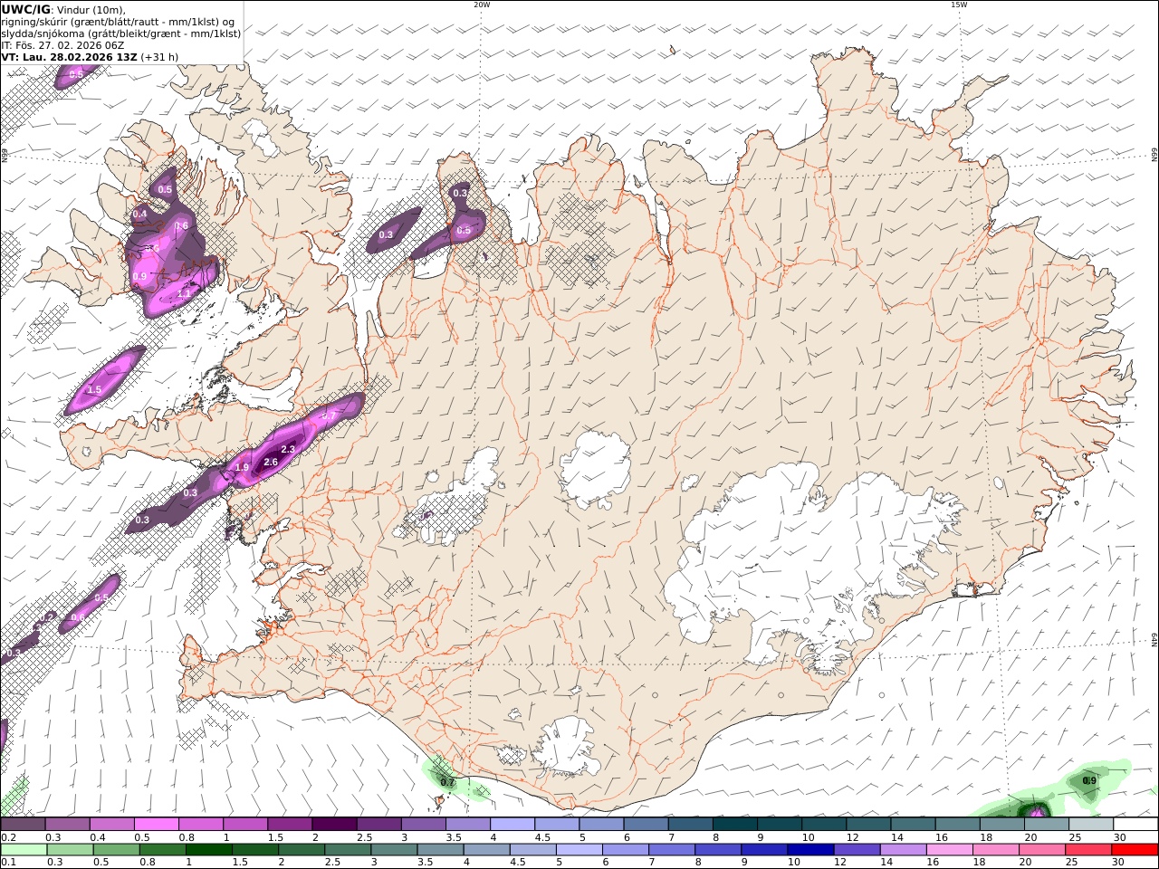Click the grey-teal snow swatch between 16 and 18

(x=957, y=824)
